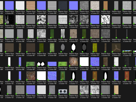The height and width of the screenshot is (102, 136).
Task: Select the white leaf mask thumbnail Exterior-House-Scene-071
Action: pos(73,48)
